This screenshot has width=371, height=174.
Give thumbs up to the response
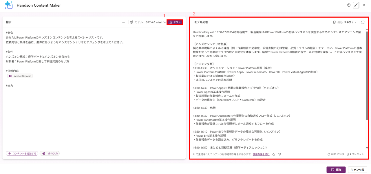pyautogui.click(x=274, y=154)
